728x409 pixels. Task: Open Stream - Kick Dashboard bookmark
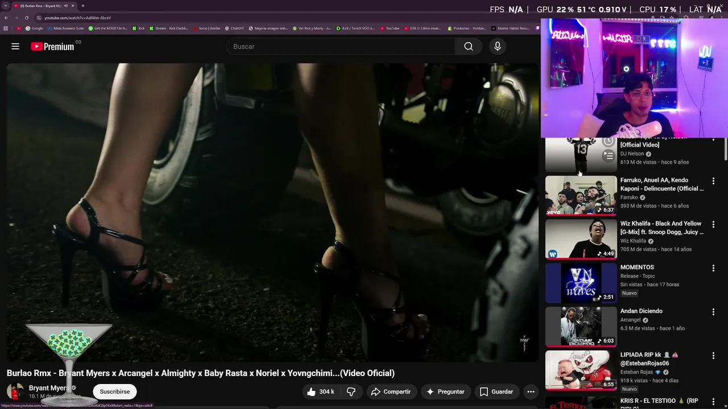(169, 28)
